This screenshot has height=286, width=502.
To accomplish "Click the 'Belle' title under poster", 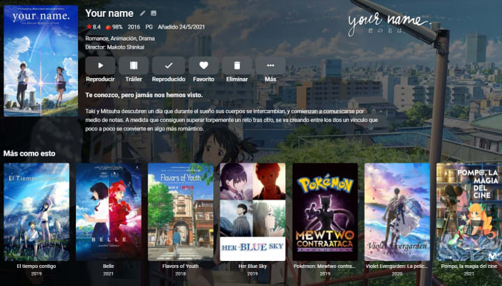I will (x=109, y=266).
